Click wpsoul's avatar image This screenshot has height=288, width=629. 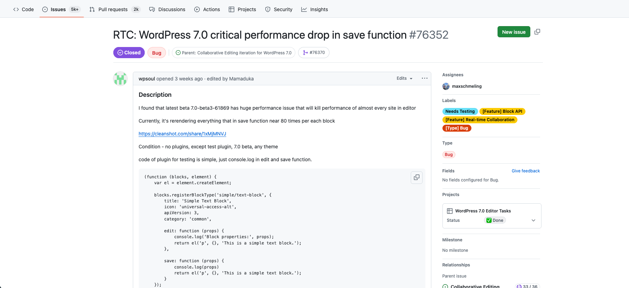(x=120, y=79)
